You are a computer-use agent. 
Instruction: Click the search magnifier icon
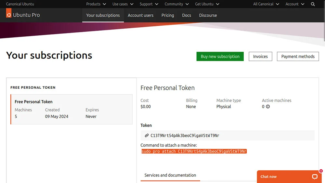point(313,4)
